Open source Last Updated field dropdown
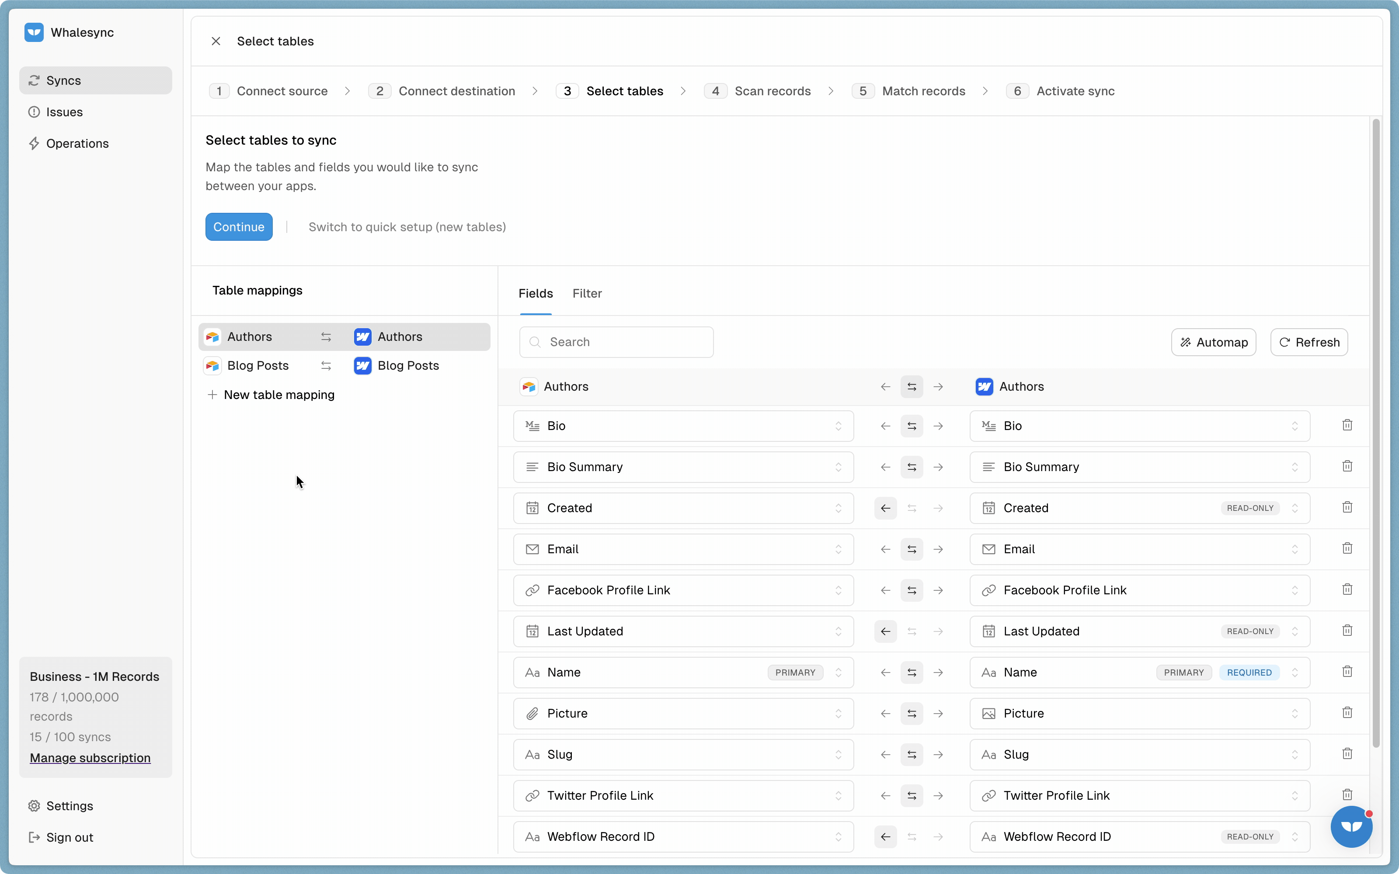This screenshot has width=1399, height=874. tap(683, 631)
